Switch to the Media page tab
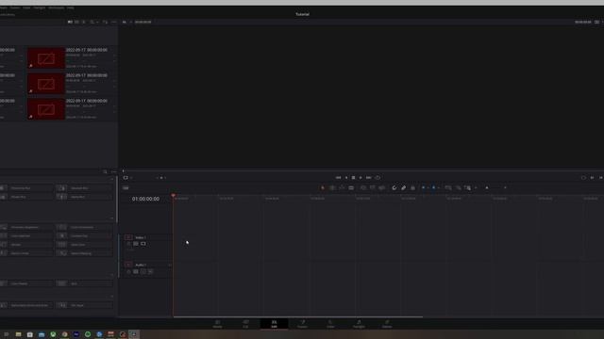Viewport: 604px width, 339px height. [218, 324]
